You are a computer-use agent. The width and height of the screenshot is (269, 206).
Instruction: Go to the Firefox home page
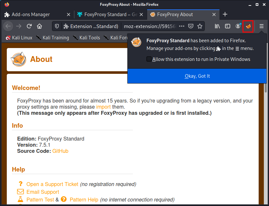pyautogui.click(x=39, y=26)
